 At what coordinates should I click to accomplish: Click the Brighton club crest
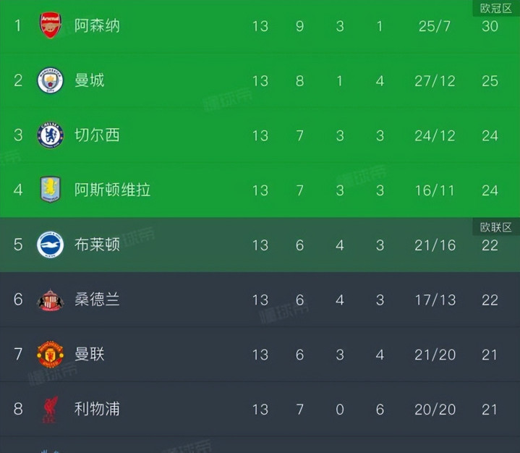click(x=51, y=245)
